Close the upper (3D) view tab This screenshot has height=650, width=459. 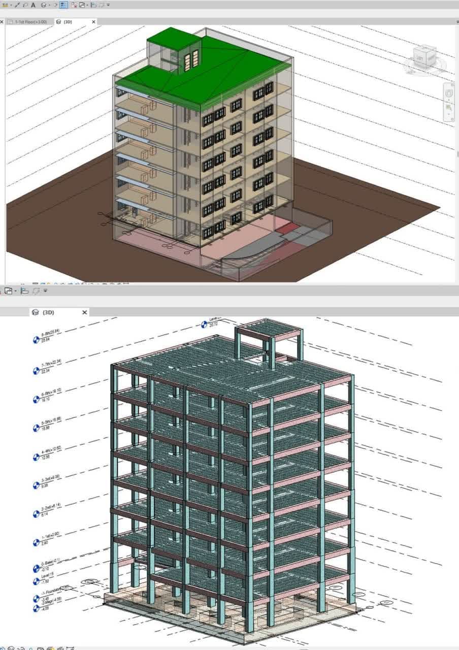(x=93, y=22)
